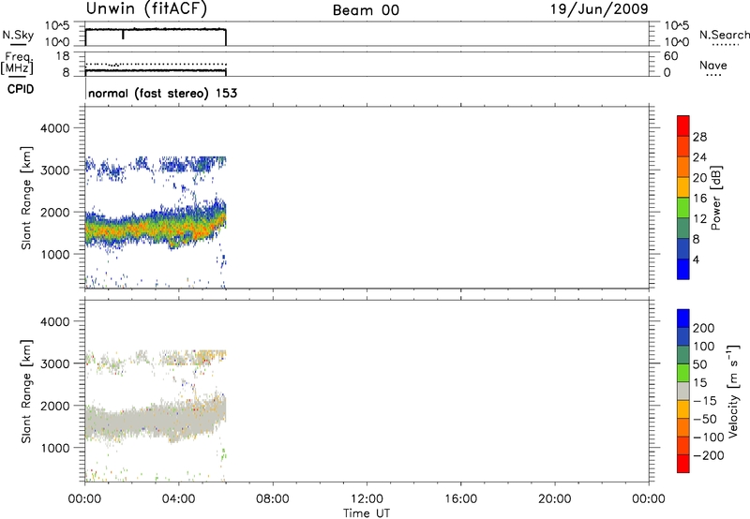
Task: Click the dotted line in the frequency panel
Action: coord(156,64)
